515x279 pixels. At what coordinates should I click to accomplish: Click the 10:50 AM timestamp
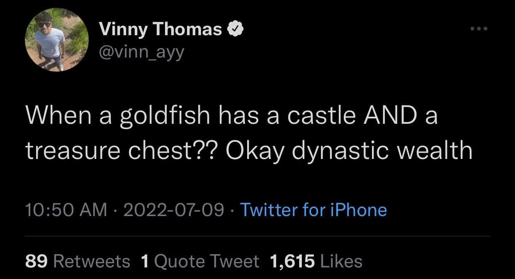tap(66, 210)
